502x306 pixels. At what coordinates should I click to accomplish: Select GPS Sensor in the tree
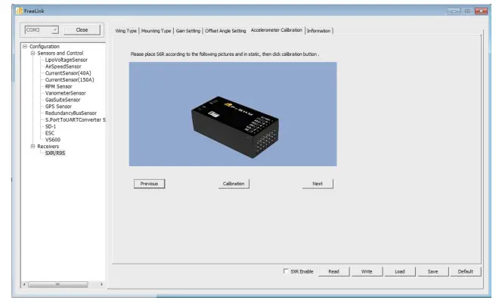(58, 107)
